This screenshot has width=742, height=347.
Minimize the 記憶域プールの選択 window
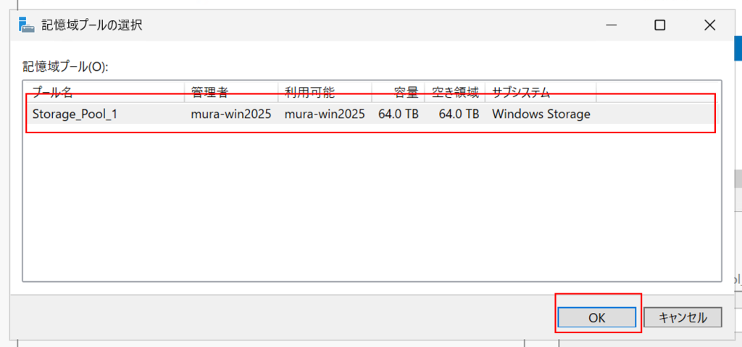click(611, 25)
